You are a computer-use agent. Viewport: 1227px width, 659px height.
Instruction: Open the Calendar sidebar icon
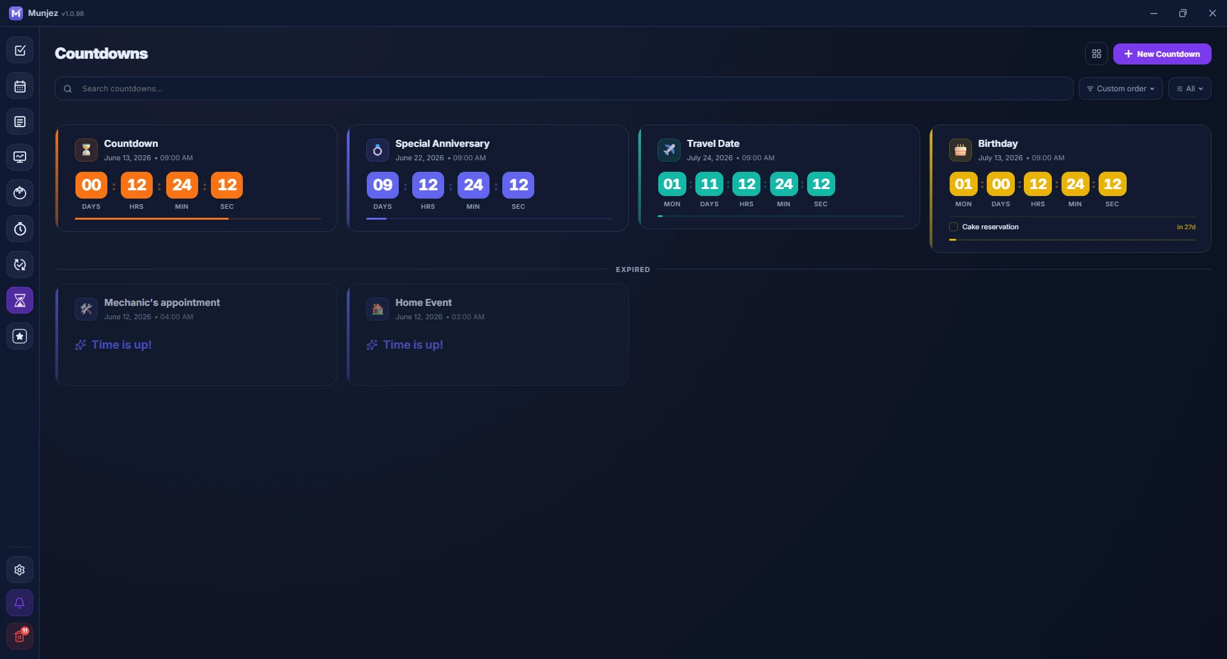[20, 86]
